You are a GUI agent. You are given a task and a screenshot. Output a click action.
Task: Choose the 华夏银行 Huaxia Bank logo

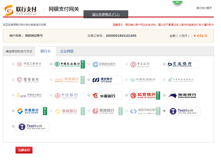tap(107, 95)
